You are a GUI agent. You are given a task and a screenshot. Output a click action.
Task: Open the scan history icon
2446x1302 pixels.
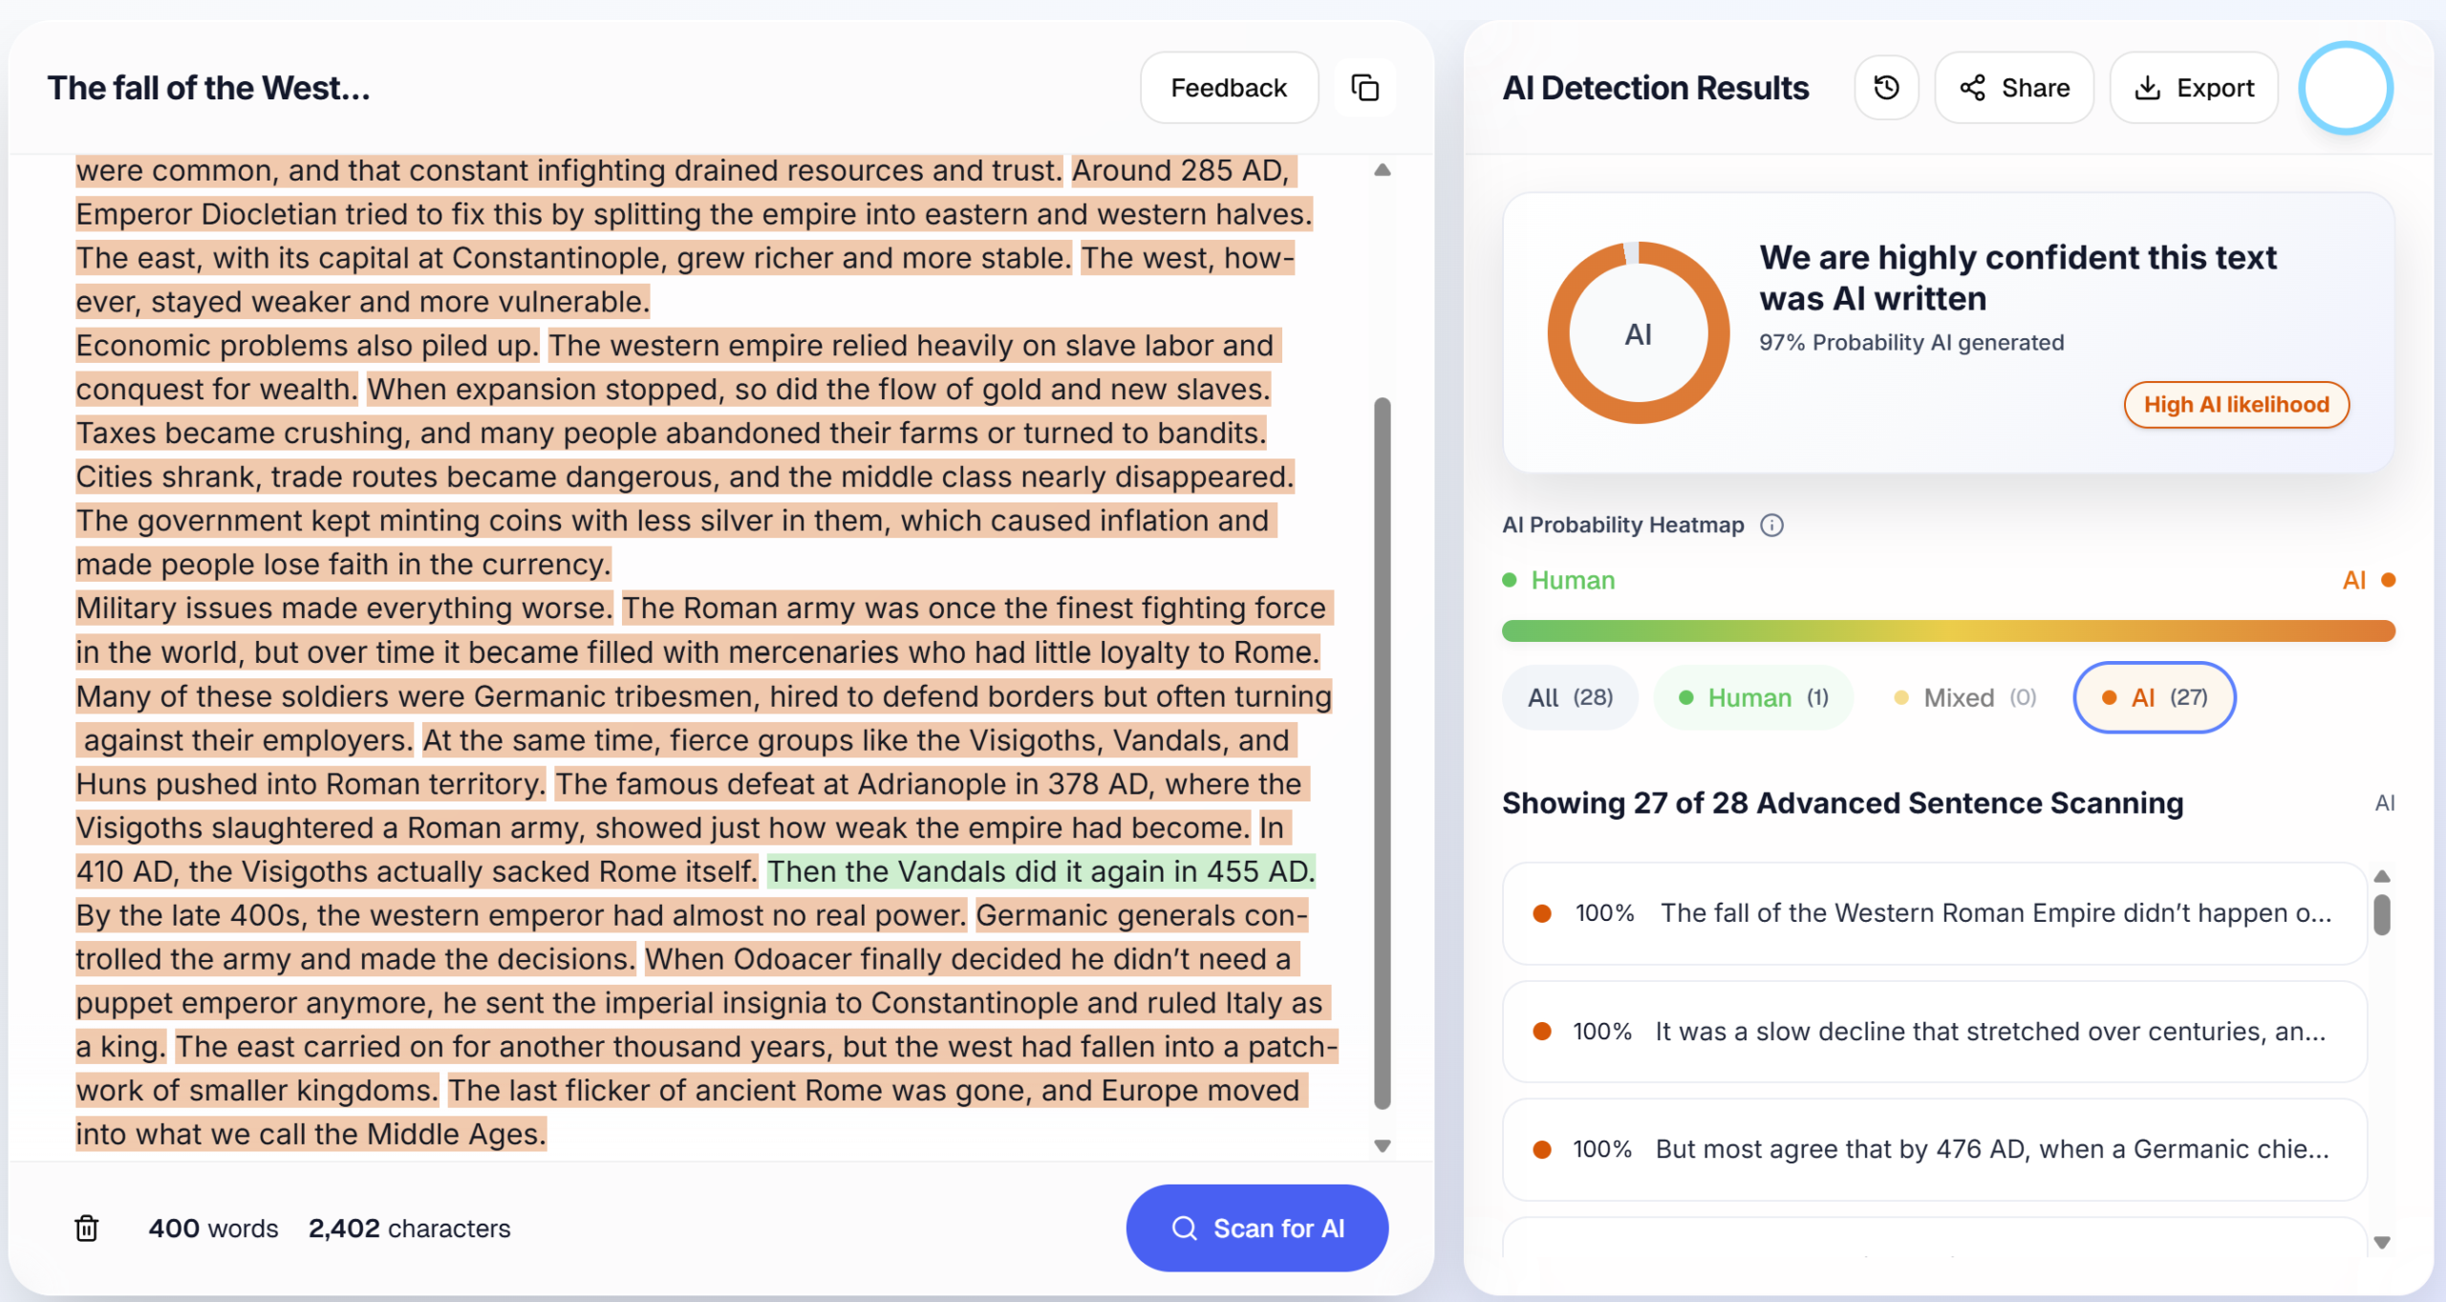(x=1886, y=88)
